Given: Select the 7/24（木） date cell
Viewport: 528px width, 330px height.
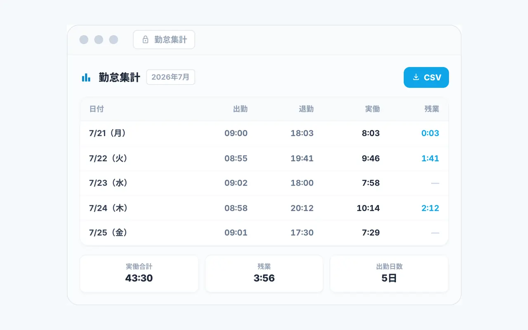Looking at the screenshot, I should (x=109, y=208).
